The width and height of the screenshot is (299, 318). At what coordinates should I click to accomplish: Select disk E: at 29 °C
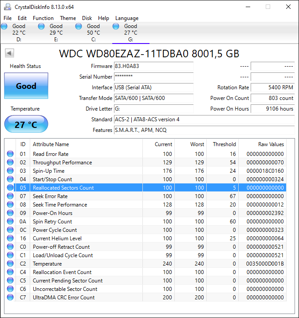point(56,33)
